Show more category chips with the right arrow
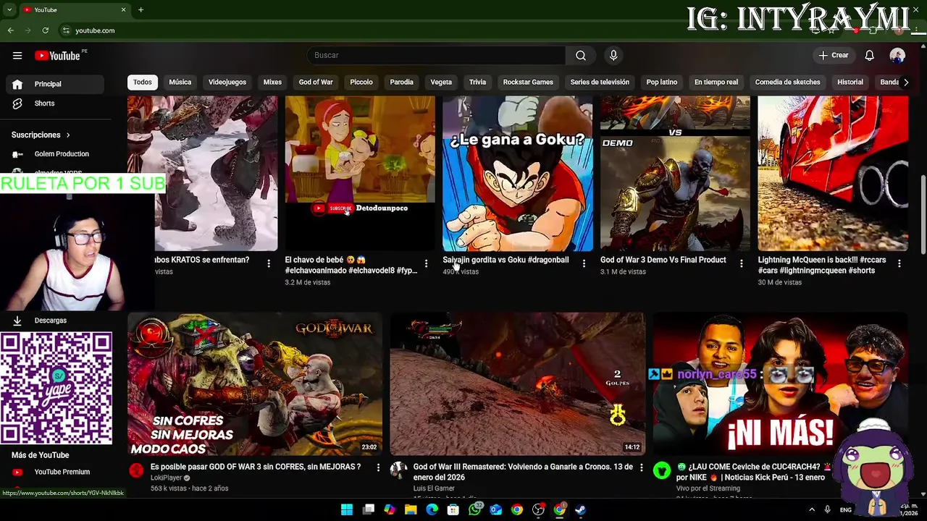 coord(905,82)
